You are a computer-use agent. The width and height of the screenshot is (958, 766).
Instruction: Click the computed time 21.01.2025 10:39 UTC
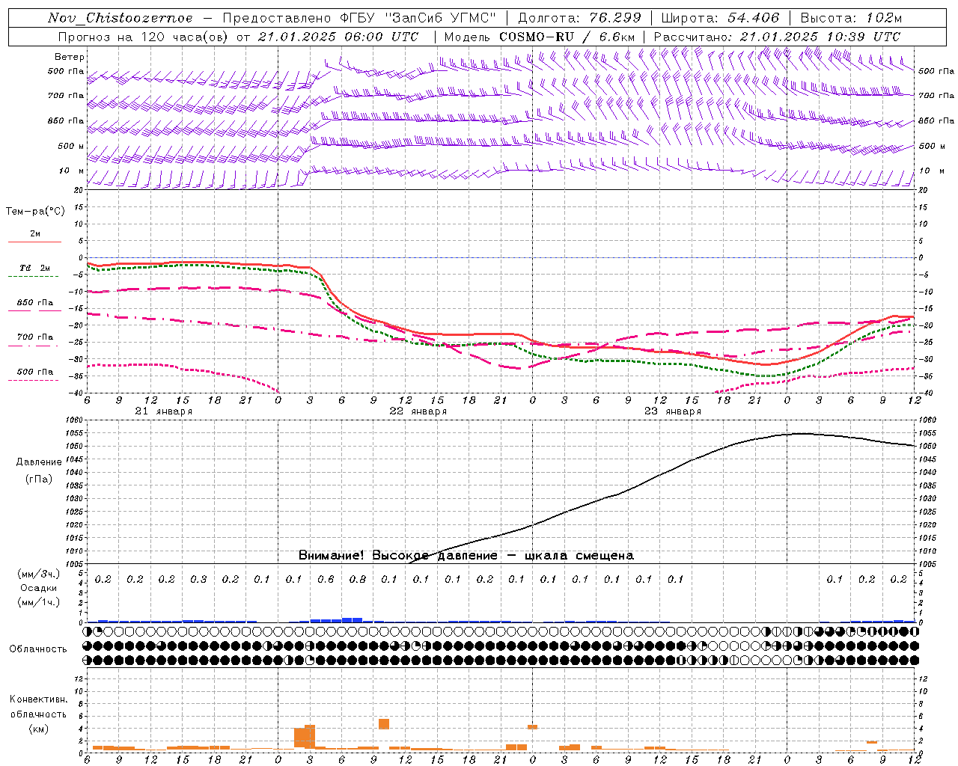820,37
